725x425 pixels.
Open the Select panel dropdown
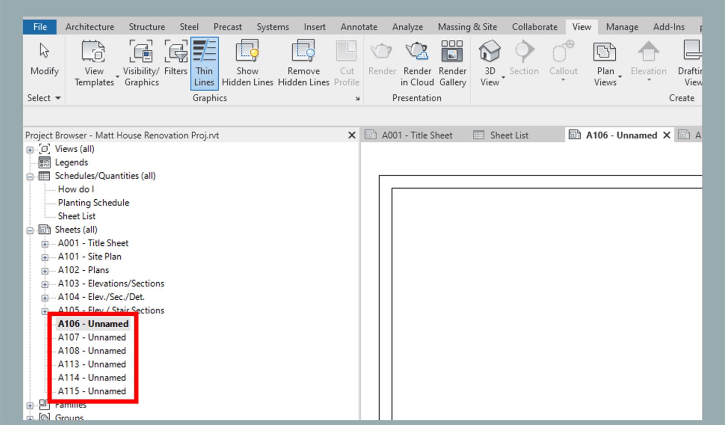pos(44,98)
